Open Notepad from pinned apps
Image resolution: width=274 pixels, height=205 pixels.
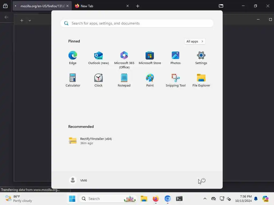click(x=124, y=80)
